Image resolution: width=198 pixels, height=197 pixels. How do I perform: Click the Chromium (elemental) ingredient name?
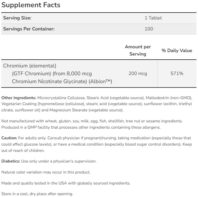pyautogui.click(x=29, y=66)
